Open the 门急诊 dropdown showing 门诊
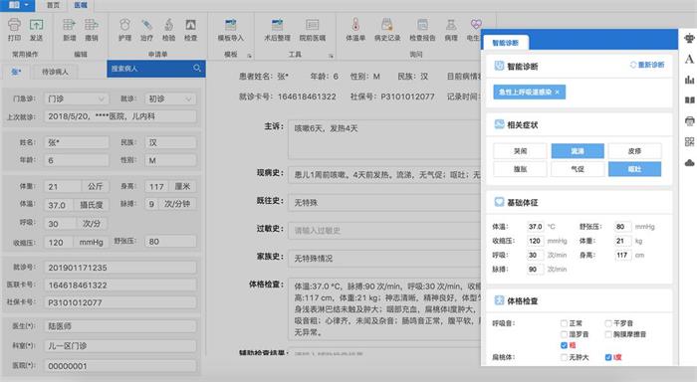This screenshot has width=697, height=382. coord(77,98)
